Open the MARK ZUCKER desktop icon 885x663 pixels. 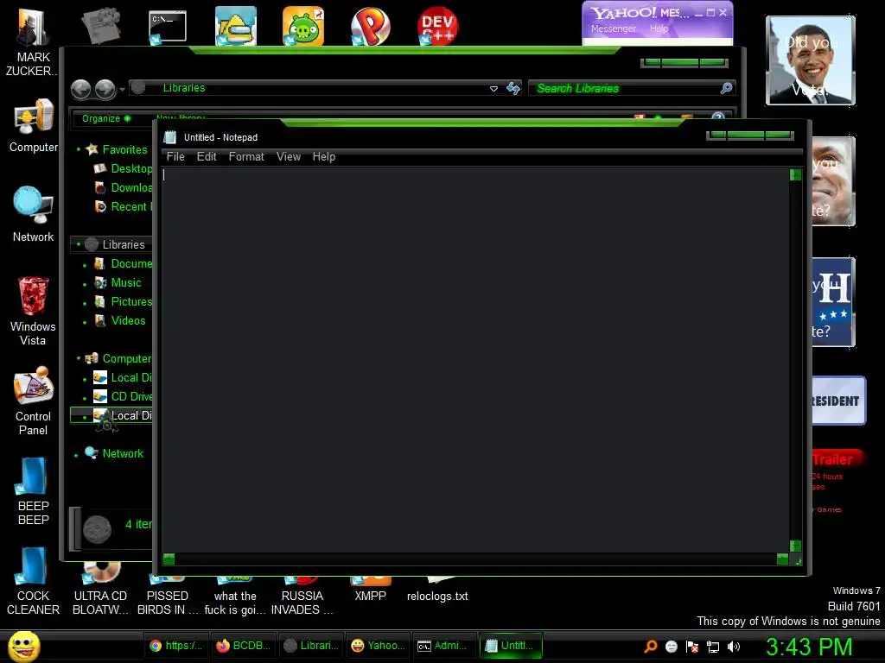pyautogui.click(x=32, y=42)
